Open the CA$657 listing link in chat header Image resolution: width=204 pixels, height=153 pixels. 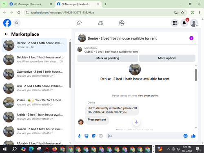[x=111, y=52]
